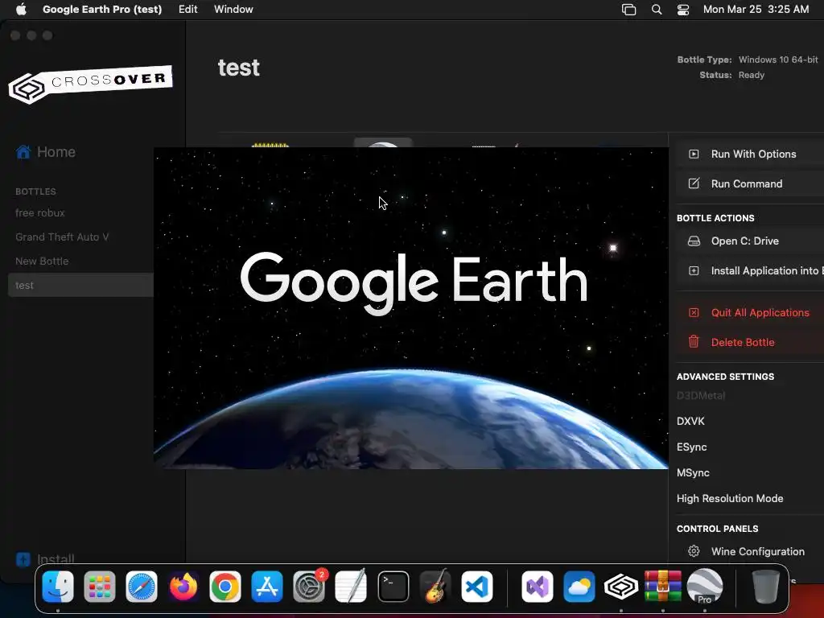824x618 pixels.
Task: Choose Run Command
Action: [x=750, y=183]
